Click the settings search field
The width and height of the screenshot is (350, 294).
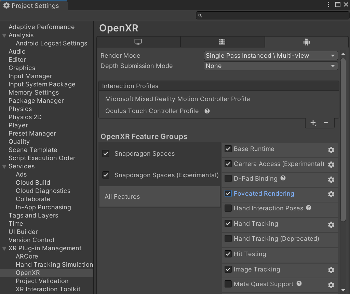273,16
